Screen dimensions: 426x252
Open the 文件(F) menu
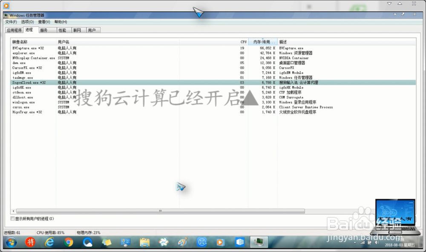tap(11, 22)
